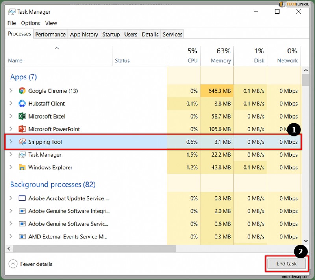Screen dimensions: 315x280
Task: Minimize the Task Manager window
Action: 256,12
